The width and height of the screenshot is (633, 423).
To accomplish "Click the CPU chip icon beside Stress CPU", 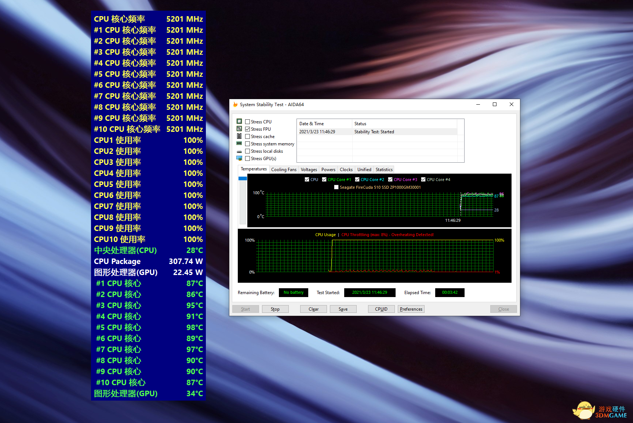I will (x=239, y=122).
